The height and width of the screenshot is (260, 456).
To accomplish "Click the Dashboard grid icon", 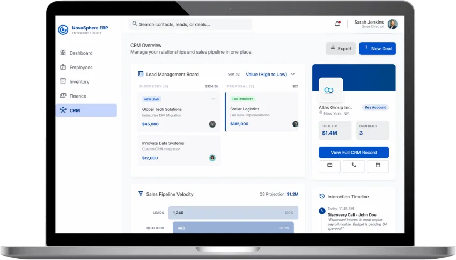I will 63,53.
